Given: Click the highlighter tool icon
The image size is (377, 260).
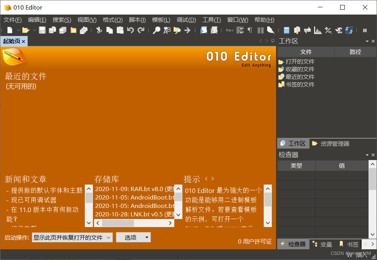Looking at the screenshot, I should 271,30.
